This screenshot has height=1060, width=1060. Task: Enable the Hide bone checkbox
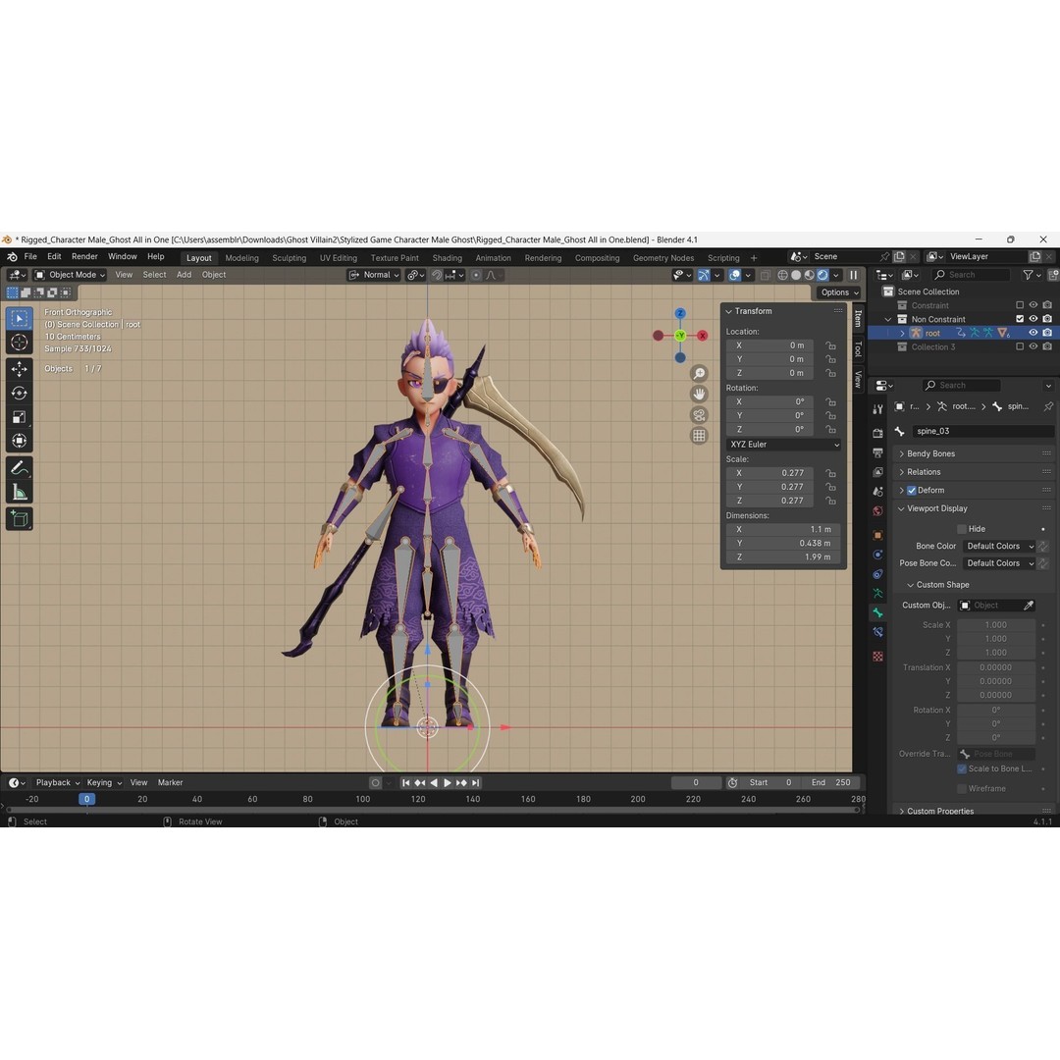click(961, 529)
